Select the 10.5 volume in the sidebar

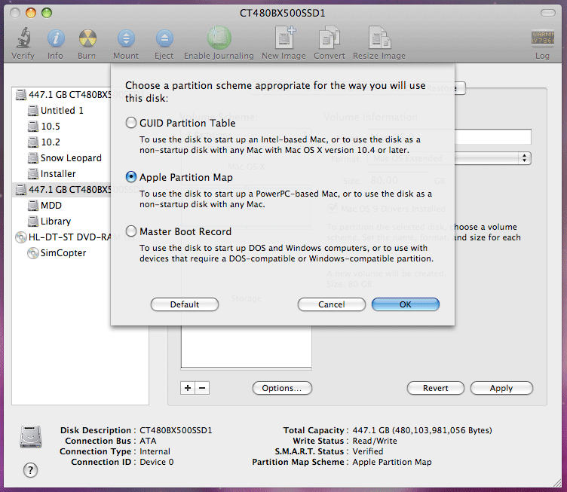(44, 127)
